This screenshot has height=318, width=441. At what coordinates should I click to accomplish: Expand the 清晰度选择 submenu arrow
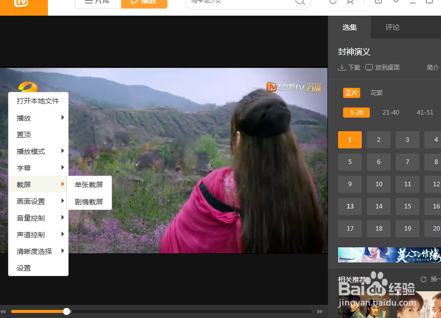point(63,250)
